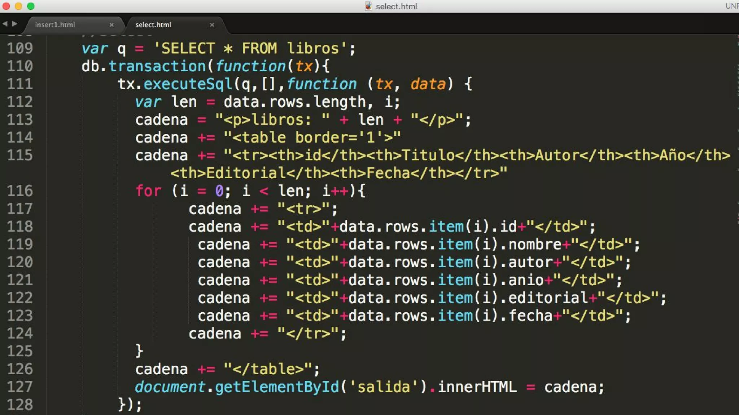Switch to the insert1.html tab
Screen dimensions: 739x415
pyautogui.click(x=55, y=24)
